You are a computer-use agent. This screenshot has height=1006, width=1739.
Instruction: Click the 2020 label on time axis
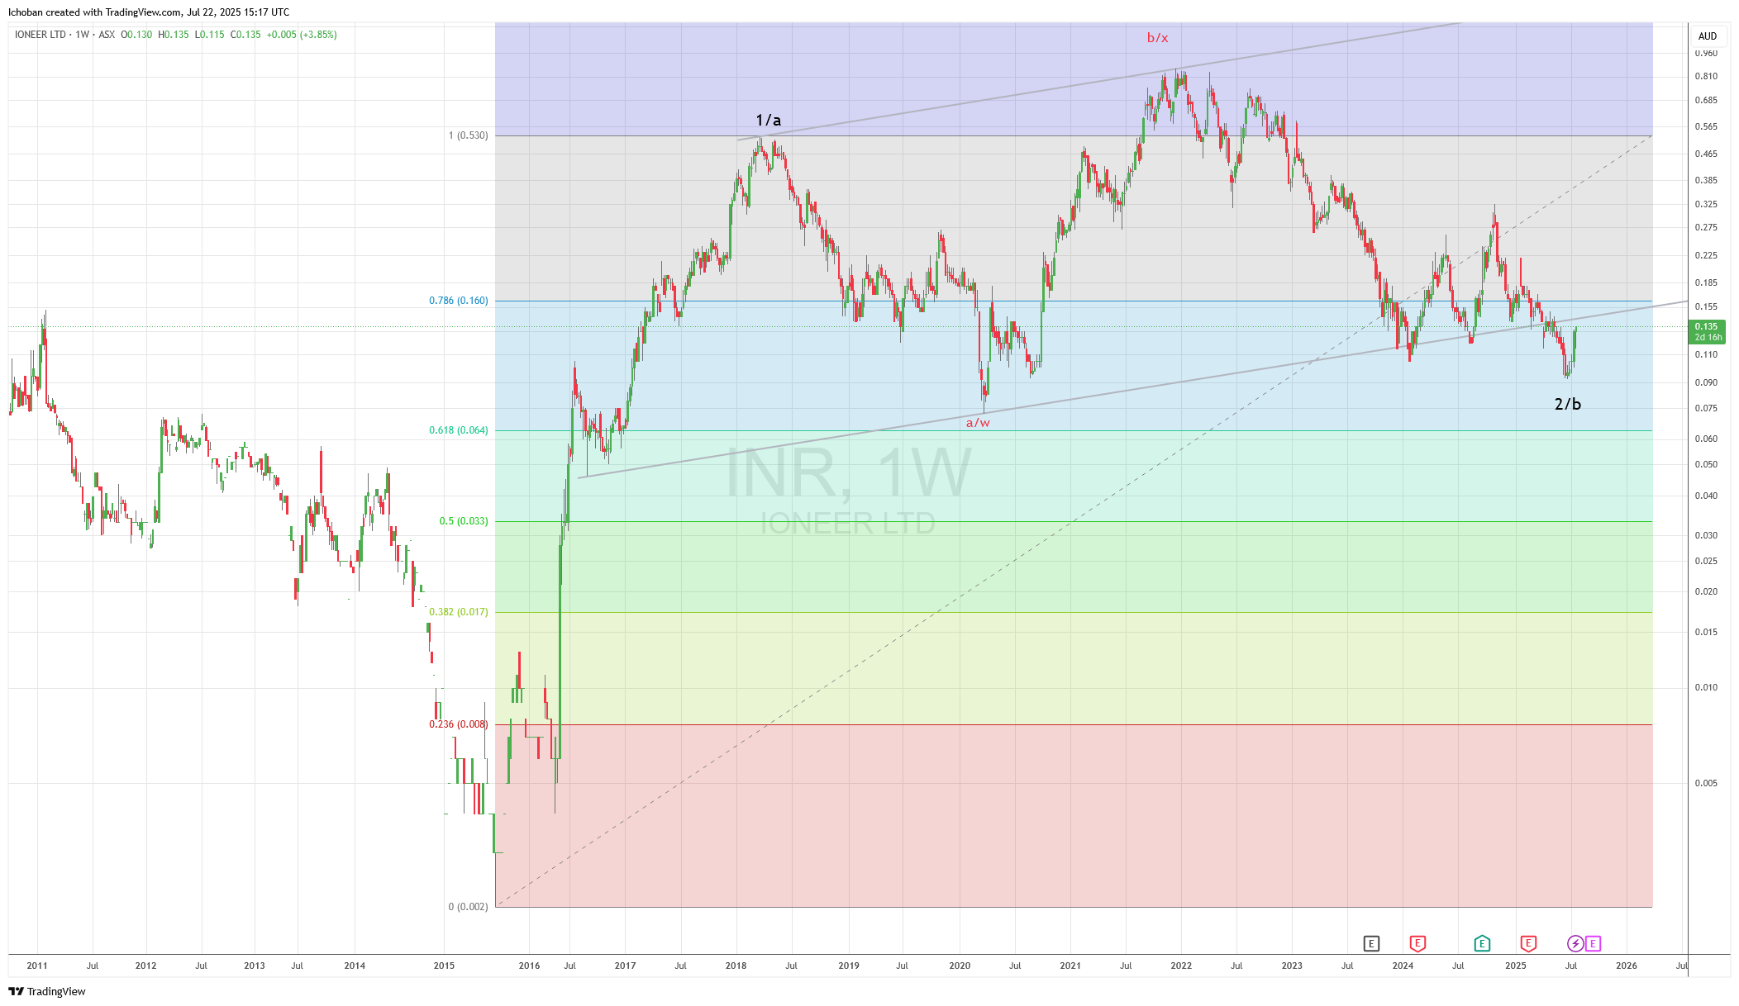point(960,966)
